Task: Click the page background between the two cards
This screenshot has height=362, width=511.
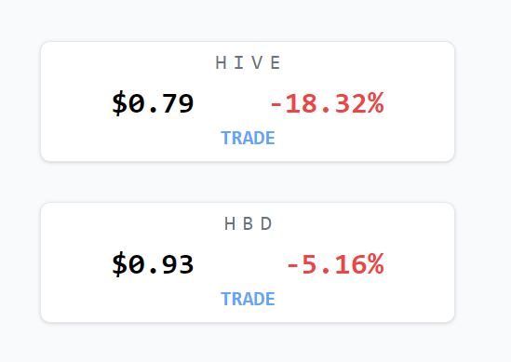Action: [248, 181]
